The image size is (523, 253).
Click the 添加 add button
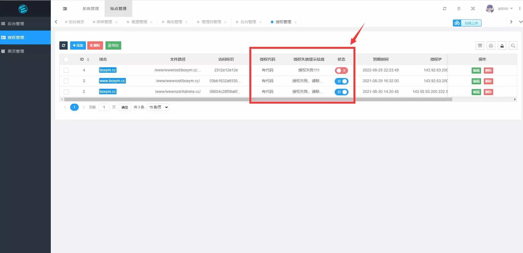78,45
